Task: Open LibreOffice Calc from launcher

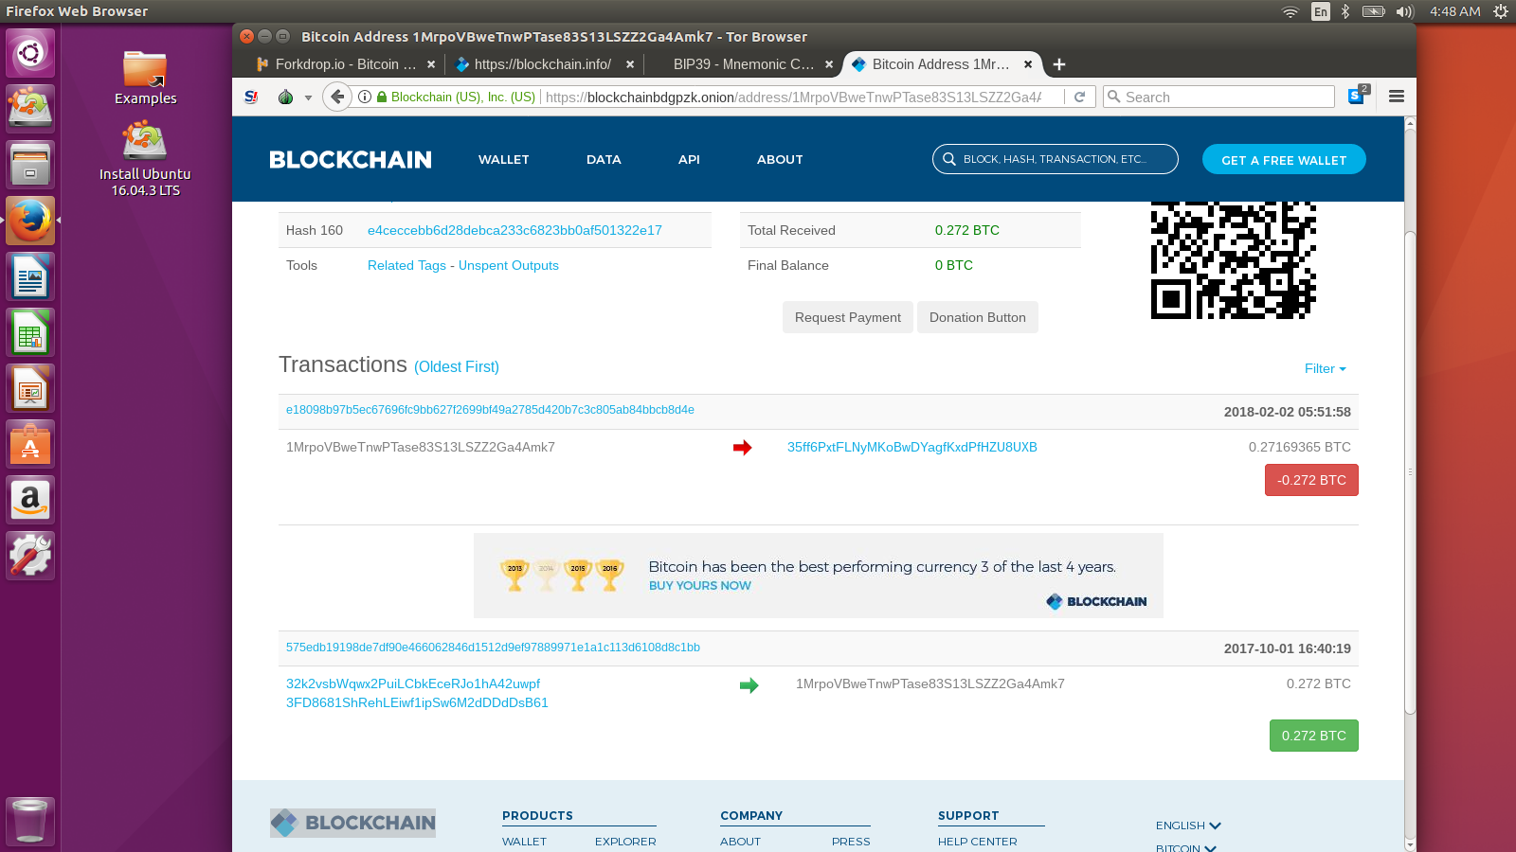Action: [30, 332]
